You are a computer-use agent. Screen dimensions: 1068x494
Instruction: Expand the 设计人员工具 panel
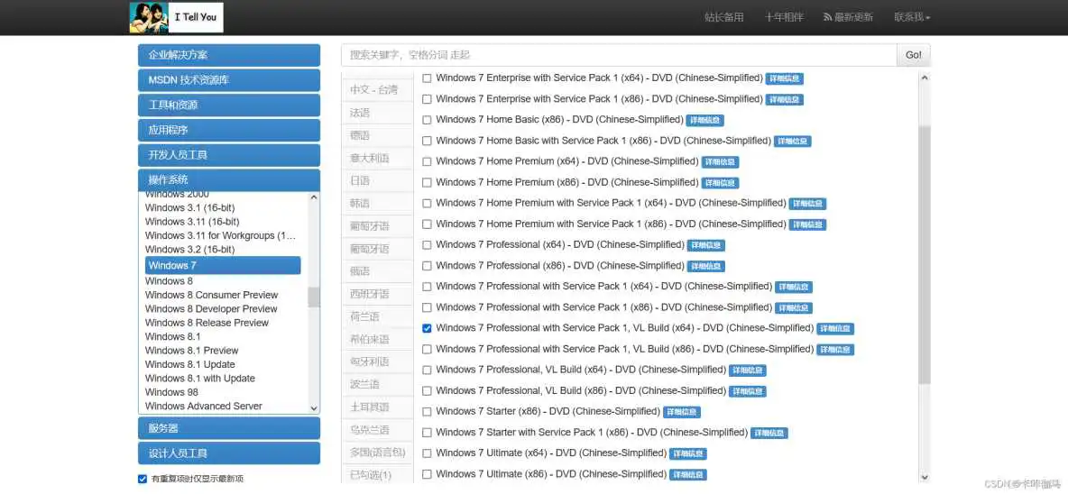coord(229,453)
